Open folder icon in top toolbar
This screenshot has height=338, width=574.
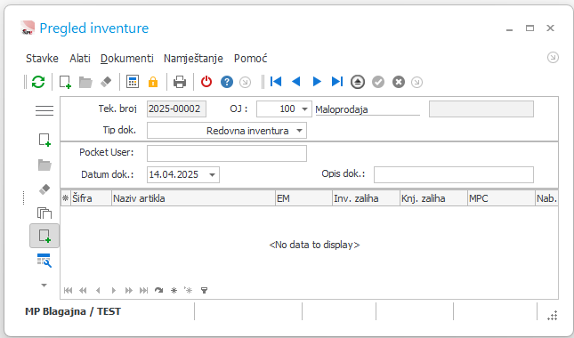(85, 83)
